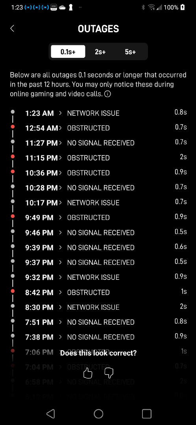This screenshot has height=425, width=196.
Task: Select the 2s+ filter tab
Action: (100, 52)
